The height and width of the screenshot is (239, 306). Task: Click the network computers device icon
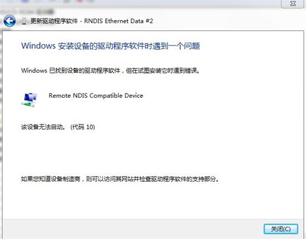[29, 100]
